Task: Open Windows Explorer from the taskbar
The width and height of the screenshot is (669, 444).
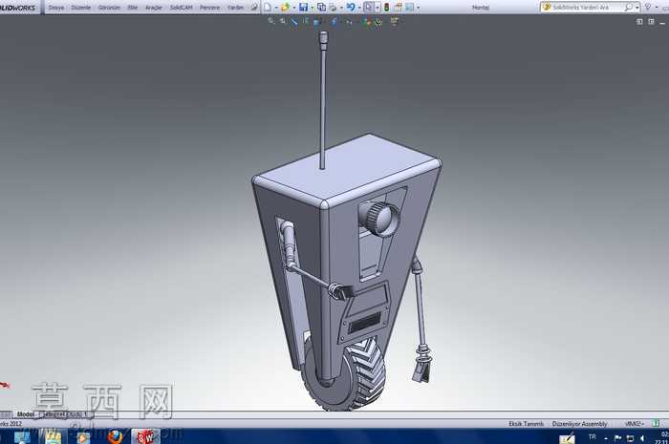Action: click(53, 436)
